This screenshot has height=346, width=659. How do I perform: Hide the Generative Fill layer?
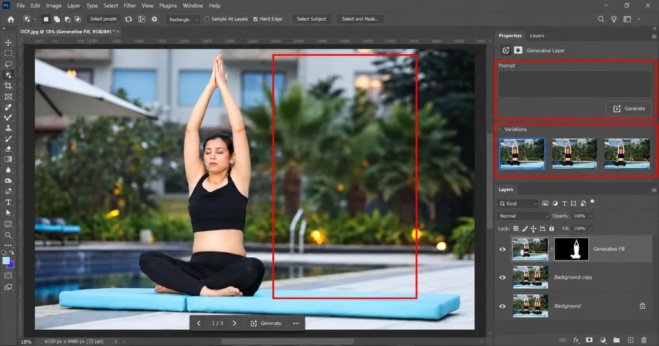tap(502, 250)
